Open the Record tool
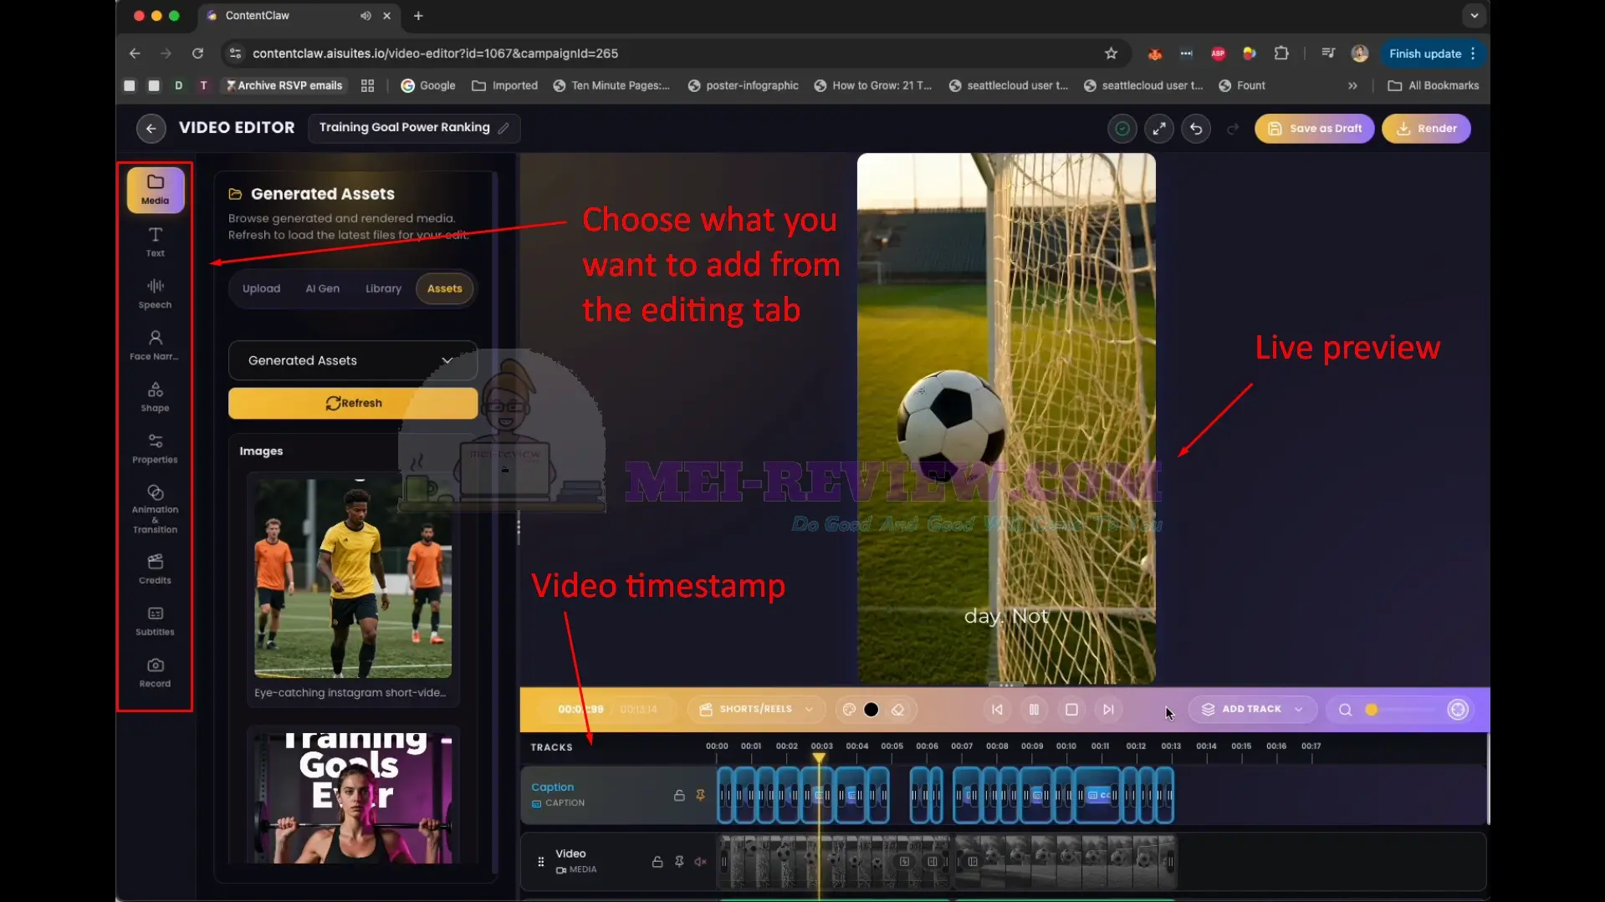The image size is (1605, 902). [155, 673]
